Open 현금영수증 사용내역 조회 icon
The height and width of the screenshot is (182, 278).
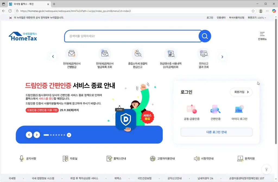click(171, 54)
